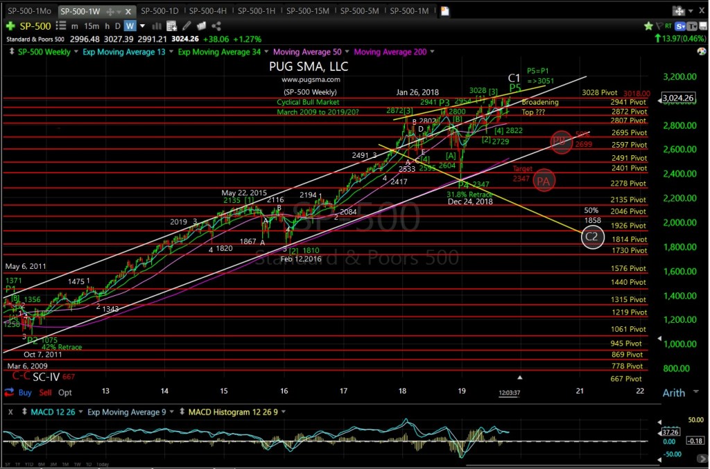
Task: Click reorder arrows beside MACD Histogram
Action: click(182, 412)
